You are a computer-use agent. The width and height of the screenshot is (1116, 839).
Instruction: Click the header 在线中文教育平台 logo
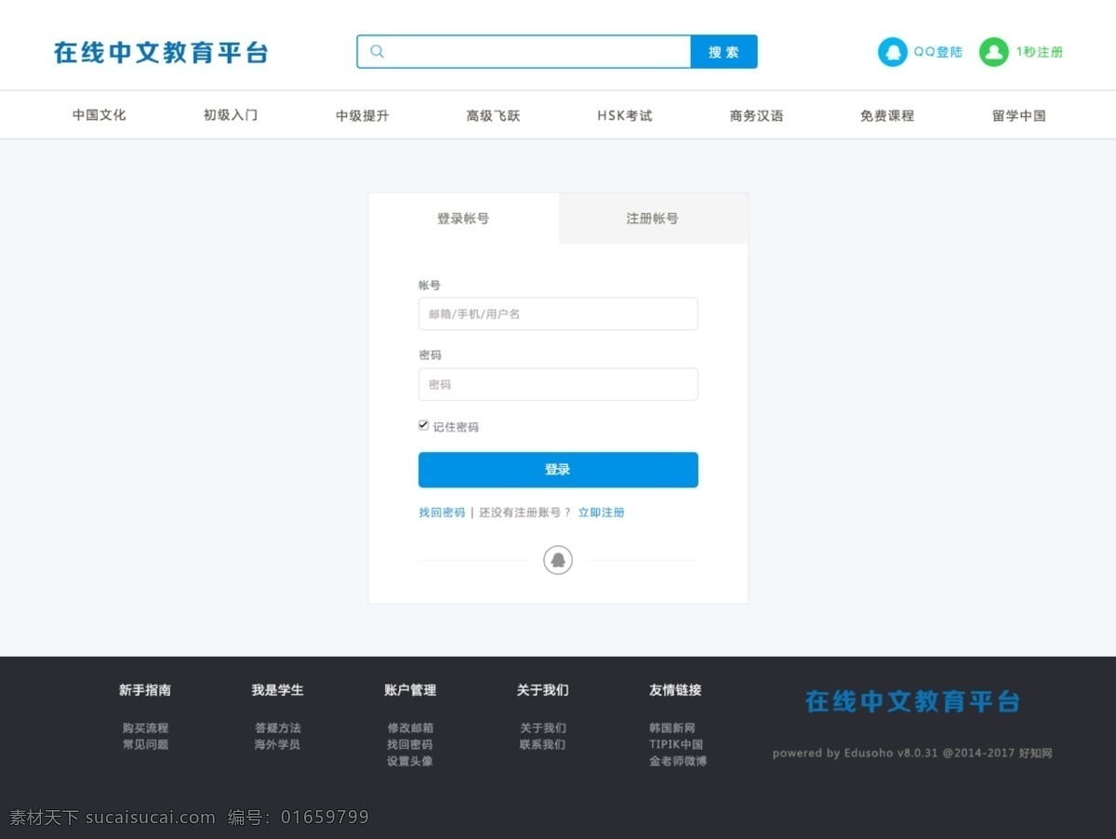coord(161,52)
